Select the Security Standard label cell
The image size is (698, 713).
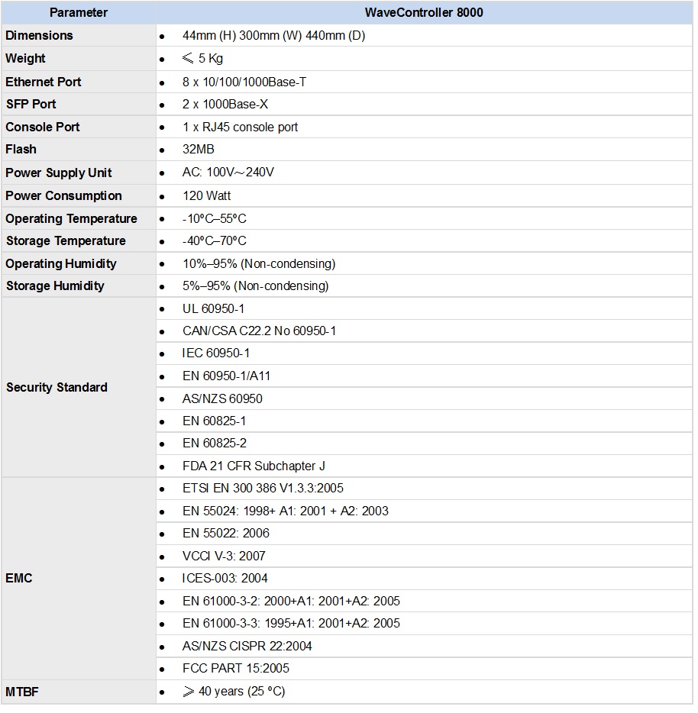(57, 387)
